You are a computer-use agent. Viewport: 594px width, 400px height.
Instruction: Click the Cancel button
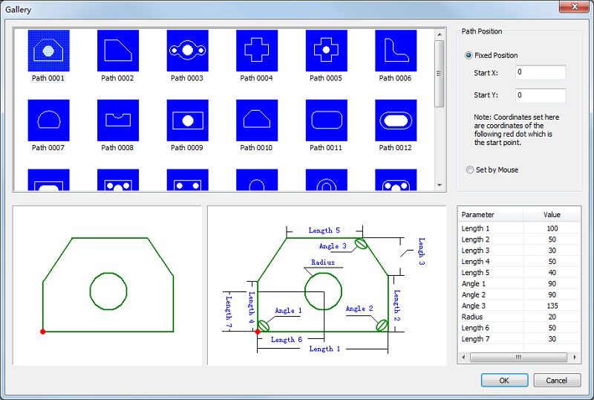pyautogui.click(x=557, y=380)
